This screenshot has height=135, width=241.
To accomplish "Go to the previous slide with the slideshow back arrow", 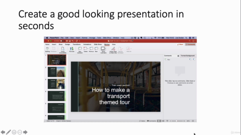I will (3, 132).
